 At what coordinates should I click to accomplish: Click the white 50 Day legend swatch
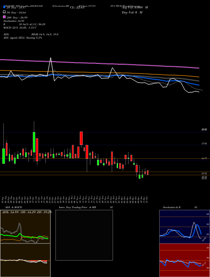(4, 12)
